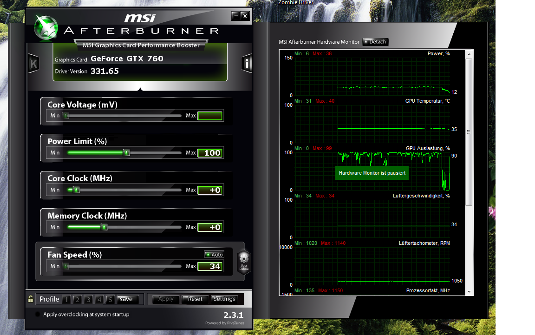This screenshot has width=535, height=335.
Task: Click the MSI Afterburner dragon logo
Action: (x=46, y=28)
